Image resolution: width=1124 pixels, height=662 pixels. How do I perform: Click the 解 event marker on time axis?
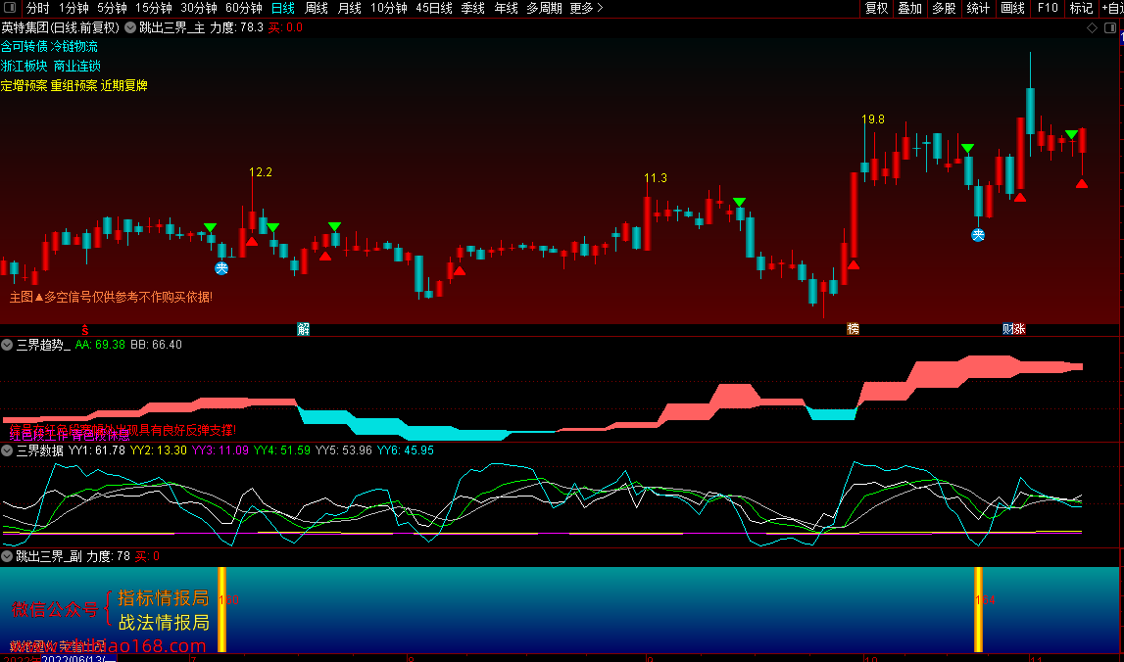pos(303,330)
